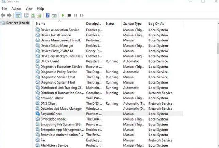The width and height of the screenshot is (219, 148).
Task: Click the Back arrow in the toolbar
Action: pyautogui.click(x=3, y=15)
